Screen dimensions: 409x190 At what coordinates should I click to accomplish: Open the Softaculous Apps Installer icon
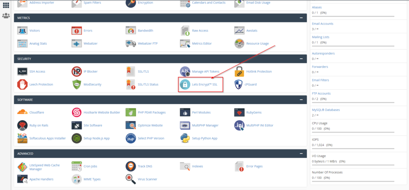[22, 138]
